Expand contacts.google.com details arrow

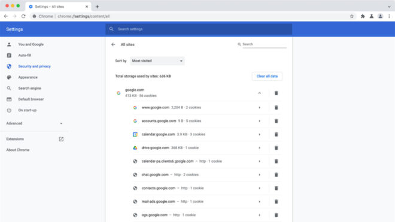point(260,188)
